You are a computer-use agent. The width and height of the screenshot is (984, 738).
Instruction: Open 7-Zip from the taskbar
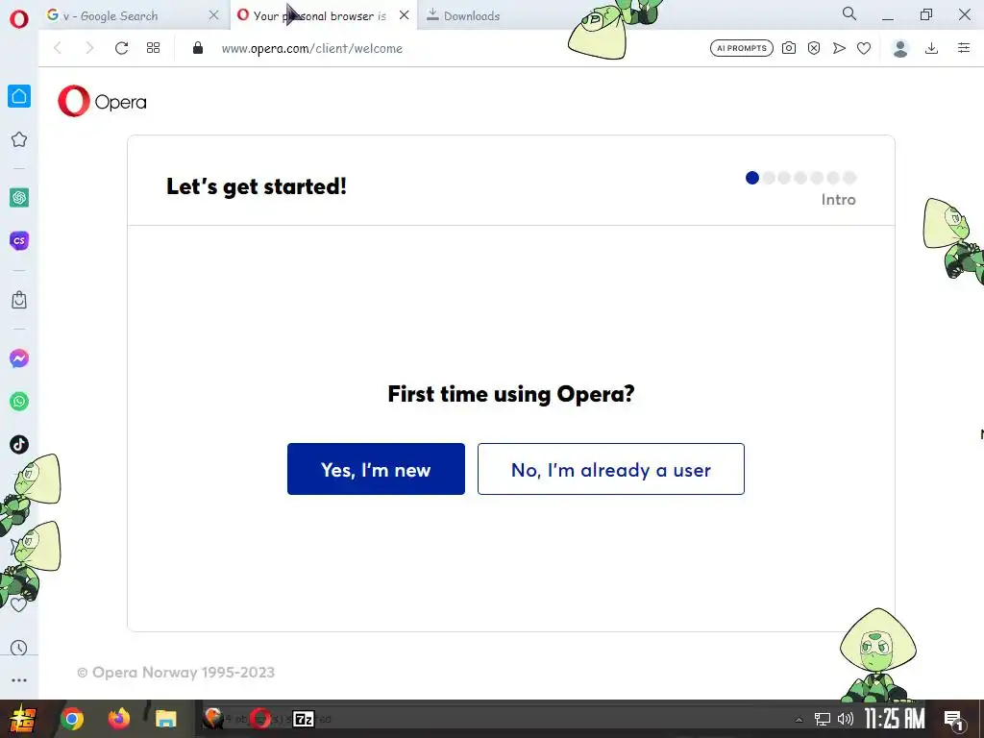pyautogui.click(x=304, y=719)
